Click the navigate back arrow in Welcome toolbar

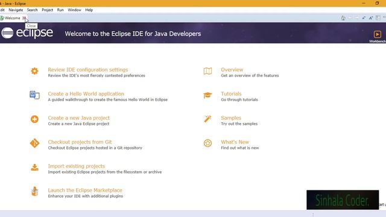point(350,17)
